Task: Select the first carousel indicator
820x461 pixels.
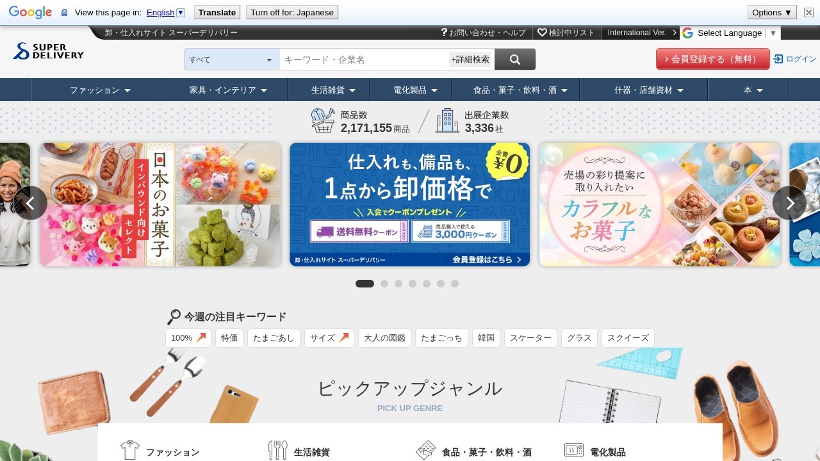Action: click(365, 284)
